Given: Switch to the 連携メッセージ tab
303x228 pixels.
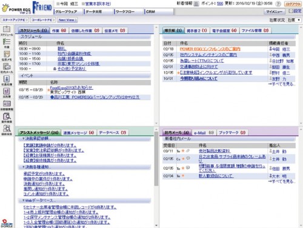Looking at the screenshot, I should (x=79, y=133).
